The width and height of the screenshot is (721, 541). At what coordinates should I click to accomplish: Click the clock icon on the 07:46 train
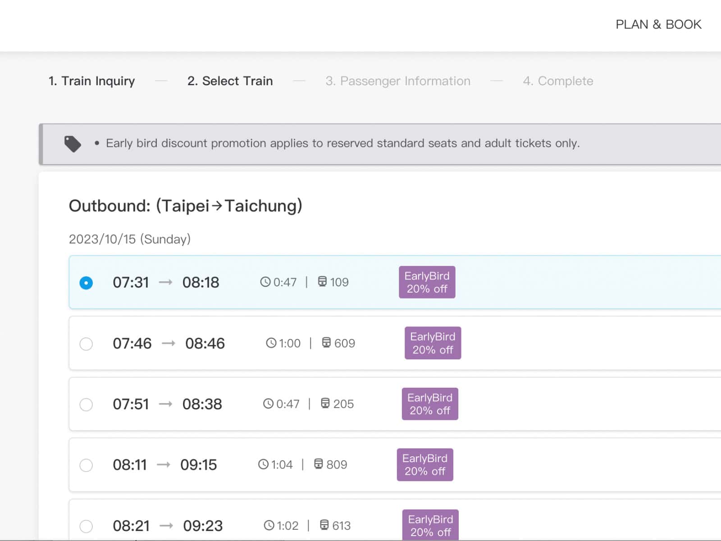point(271,343)
